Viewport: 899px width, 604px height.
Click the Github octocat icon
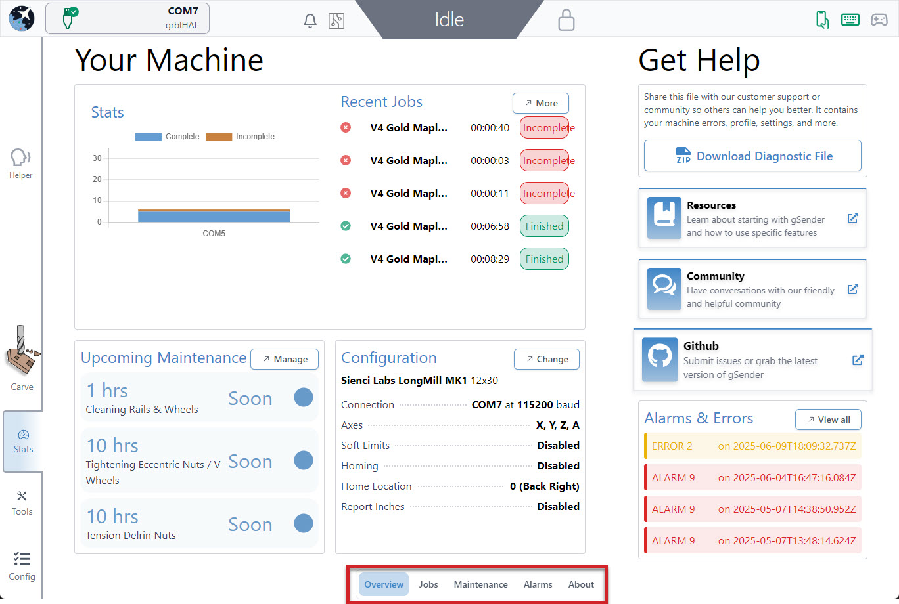660,360
